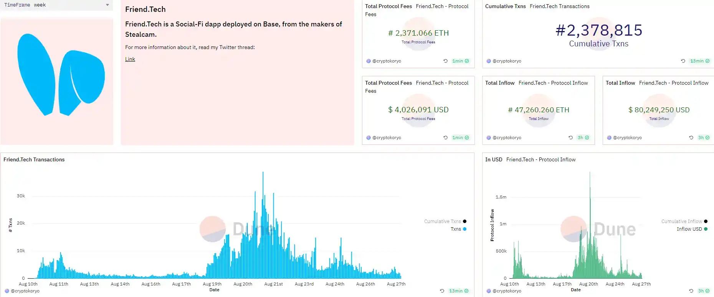Click Aug 27th label on Transactions axis
The image size is (714, 297).
coord(396,284)
